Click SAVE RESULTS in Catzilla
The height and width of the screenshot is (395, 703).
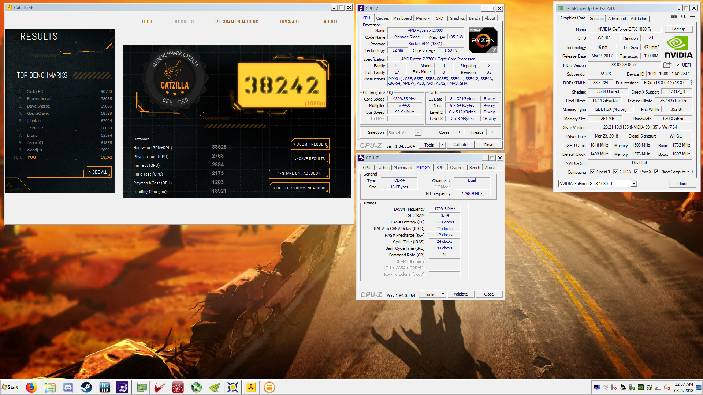[x=310, y=159]
